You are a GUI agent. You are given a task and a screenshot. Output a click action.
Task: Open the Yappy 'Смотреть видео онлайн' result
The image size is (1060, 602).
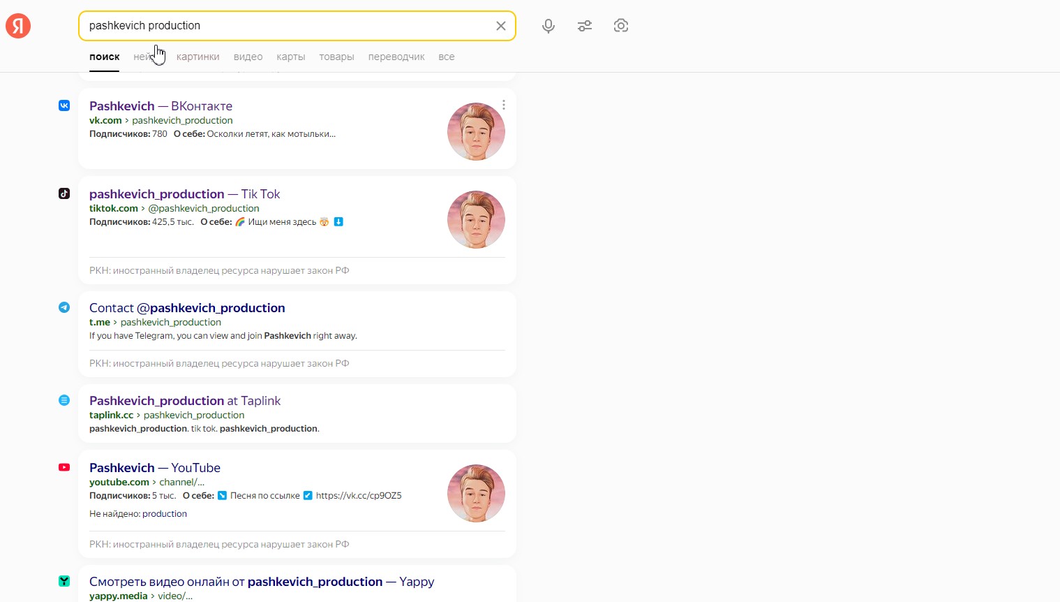pyautogui.click(x=262, y=582)
